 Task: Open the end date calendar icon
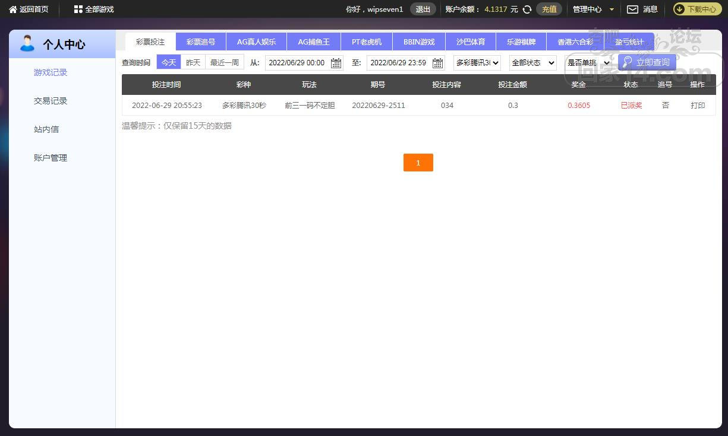click(438, 63)
